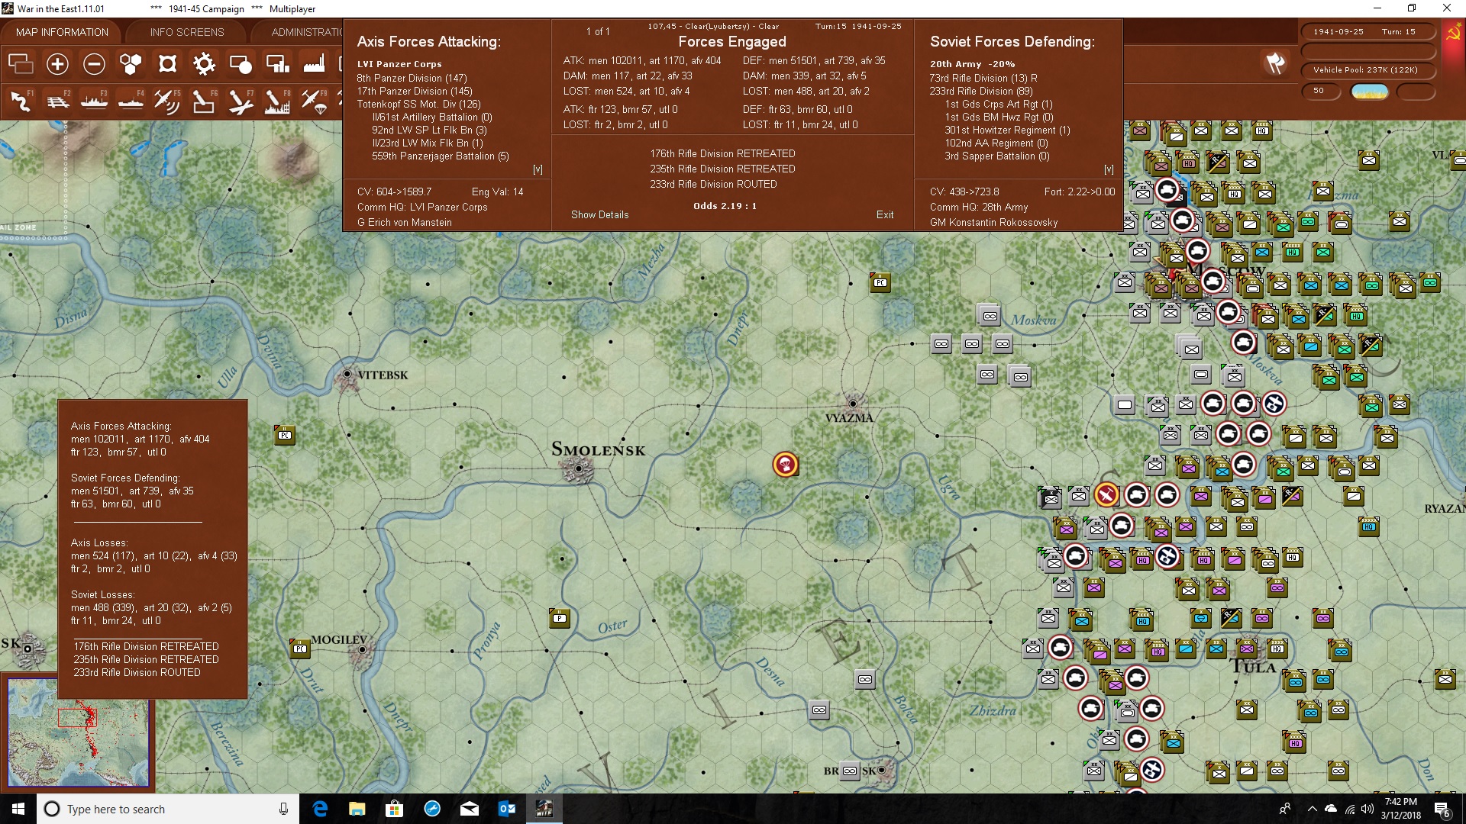Click the Windows search box
Image resolution: width=1466 pixels, height=824 pixels.
pyautogui.click(x=168, y=809)
